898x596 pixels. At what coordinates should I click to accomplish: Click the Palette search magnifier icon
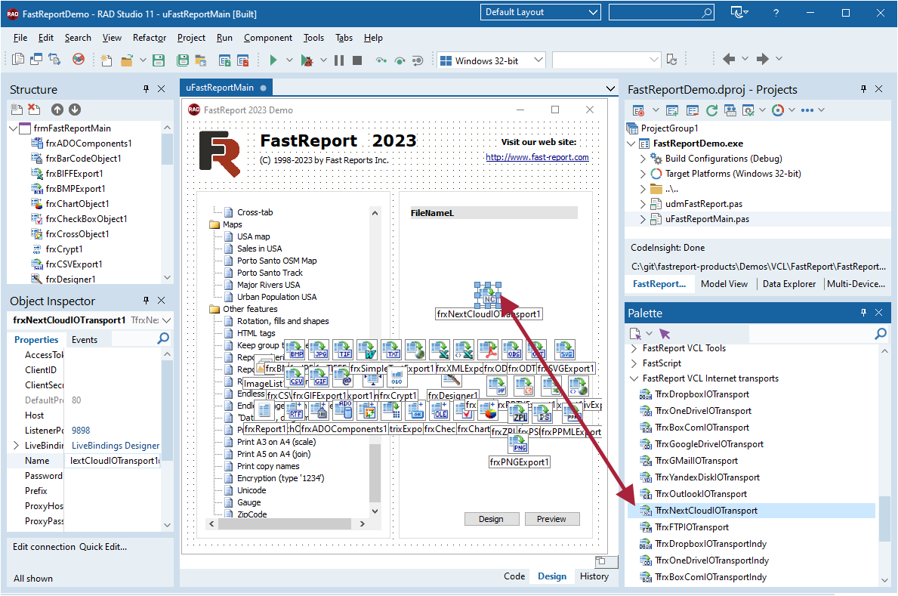880,334
